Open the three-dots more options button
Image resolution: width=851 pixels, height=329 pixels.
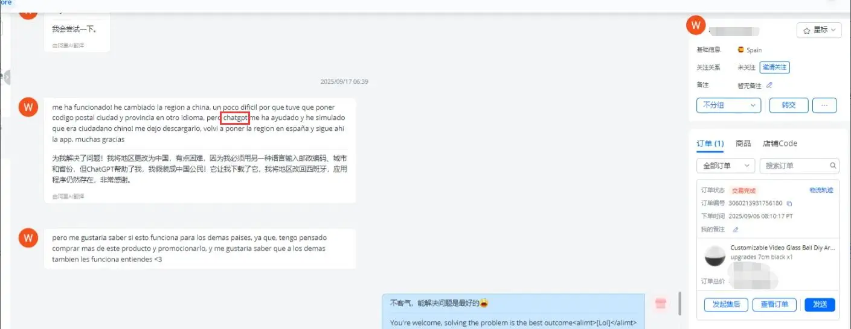point(824,105)
